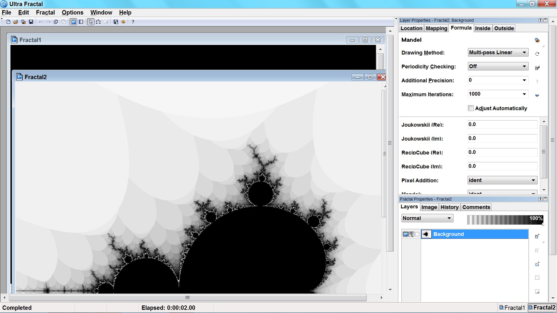
Task: Collapse the Fractal Properties panel
Action: 545,199
